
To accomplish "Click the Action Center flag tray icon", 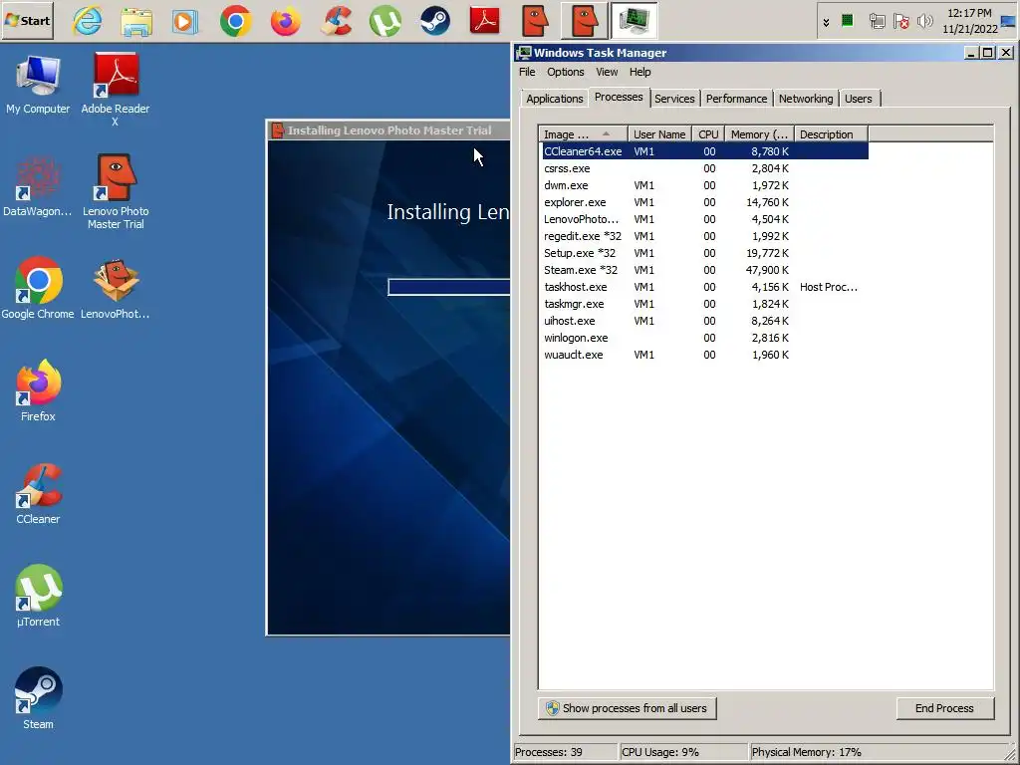I will coord(900,22).
